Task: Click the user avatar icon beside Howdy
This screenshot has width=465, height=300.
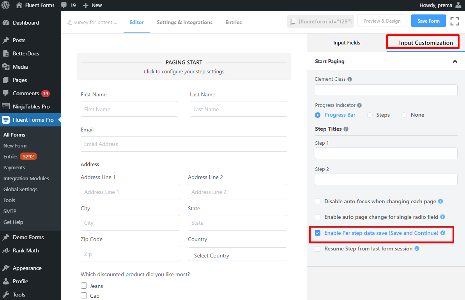Action: tap(458, 5)
